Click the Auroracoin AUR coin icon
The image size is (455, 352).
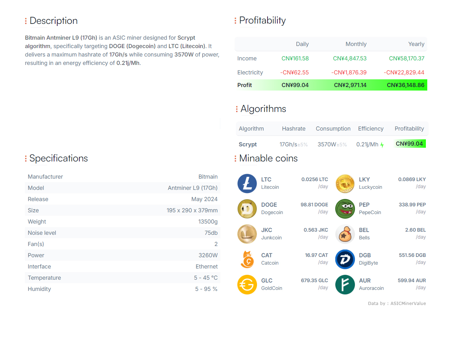[x=345, y=285]
